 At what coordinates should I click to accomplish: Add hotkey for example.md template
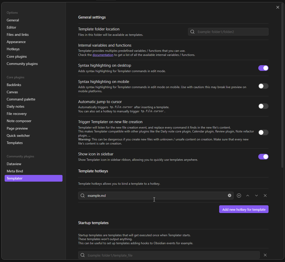click(239, 196)
